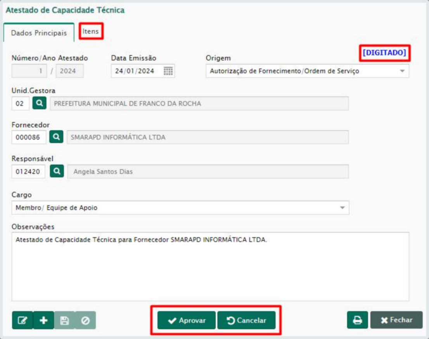Click the Origem label
This screenshot has height=339, width=429.
tap(218, 58)
